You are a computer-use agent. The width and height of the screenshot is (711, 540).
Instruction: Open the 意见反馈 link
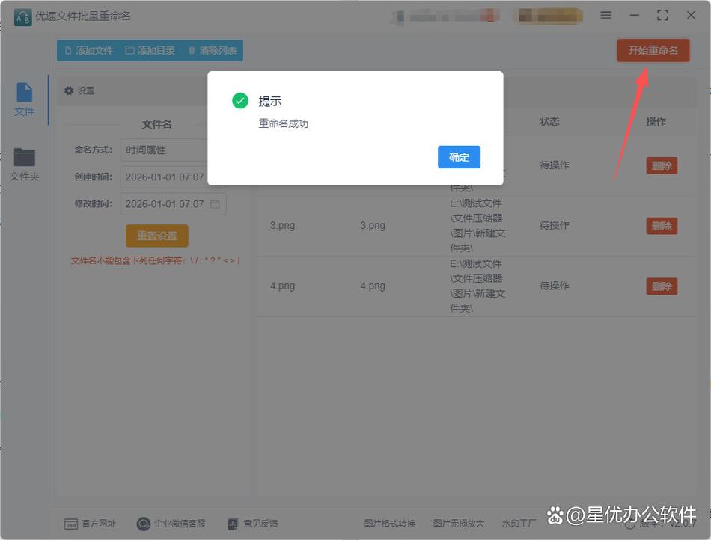[252, 524]
